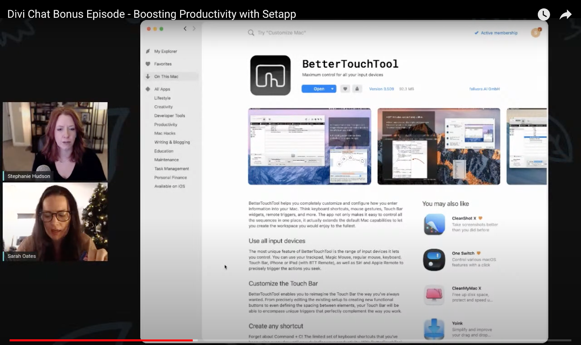Screen dimensions: 581x345
Task: Open the One Switch title link
Action: pos(463,253)
